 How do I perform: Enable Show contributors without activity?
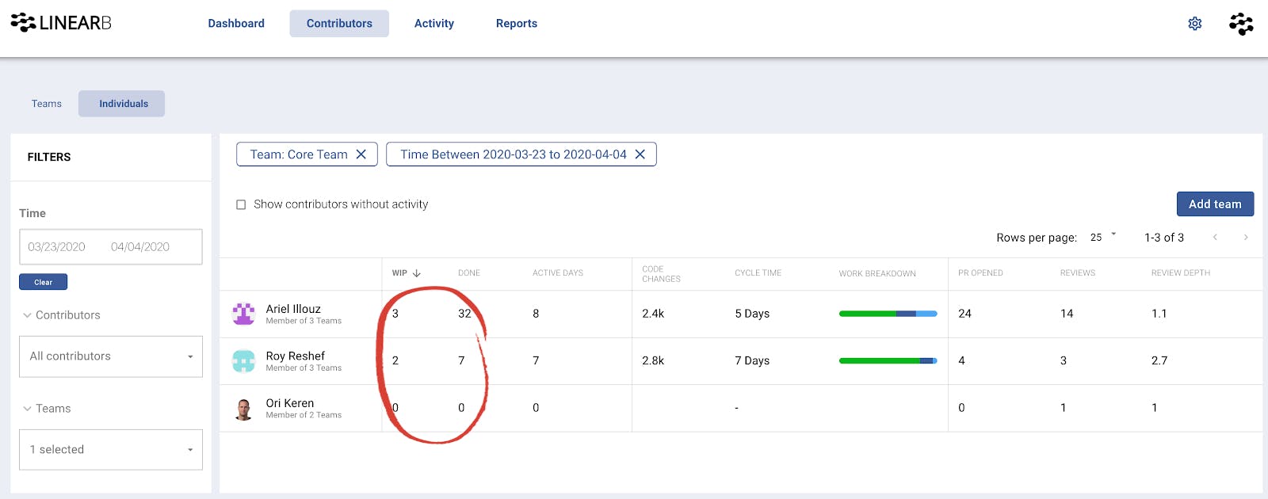(241, 204)
